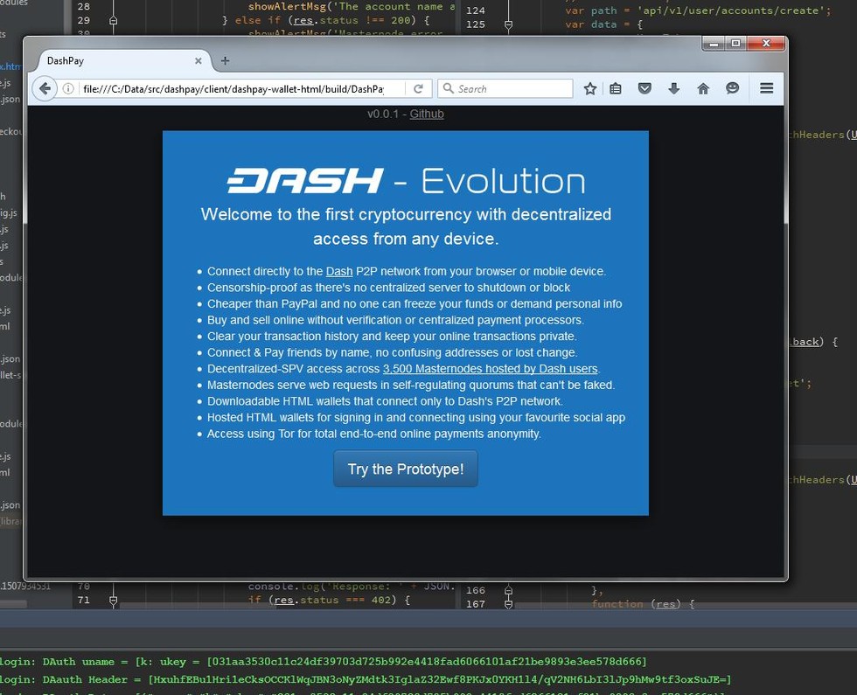Click the 'Downloadable HTML wallets' bullet text
Viewport: 857px width, 695px height.
coord(385,401)
